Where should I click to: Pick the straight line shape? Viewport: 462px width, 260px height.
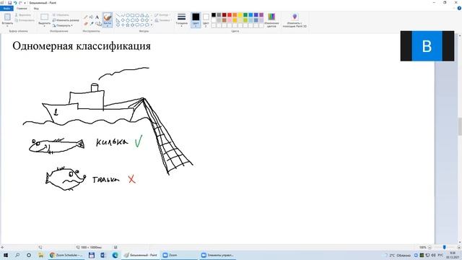(x=118, y=15)
